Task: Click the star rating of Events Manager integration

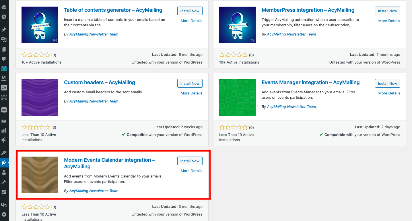Action: point(234,127)
